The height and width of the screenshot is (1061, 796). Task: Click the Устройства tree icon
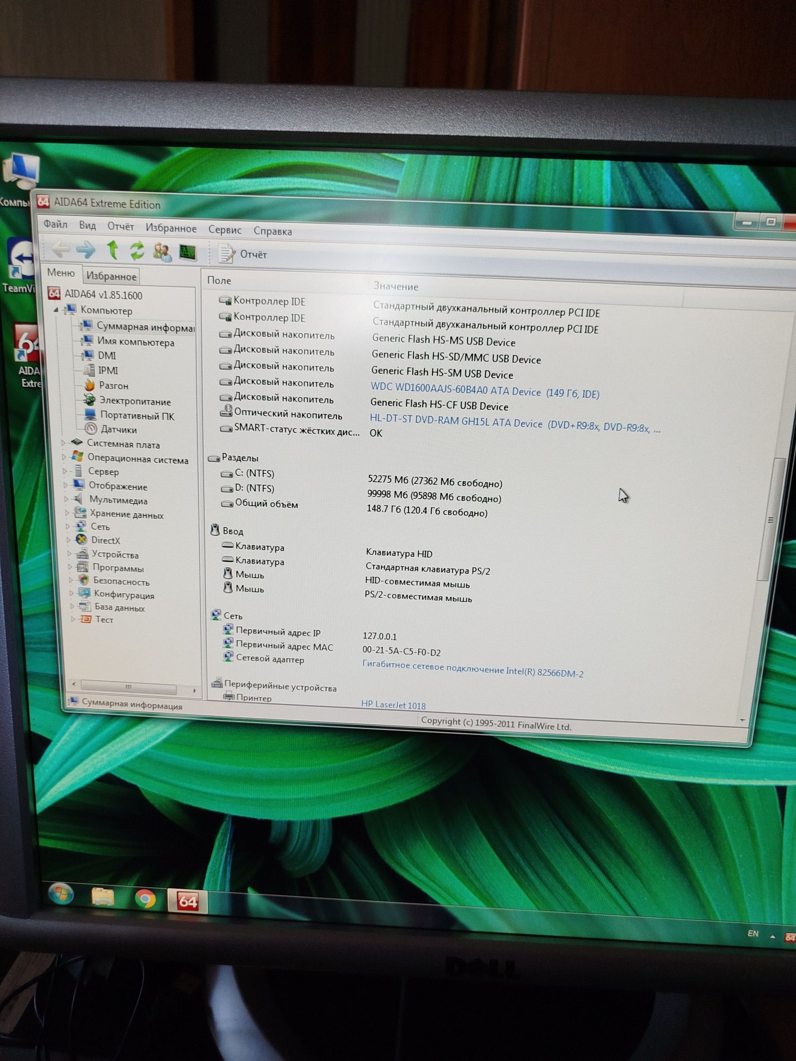pyautogui.click(x=81, y=553)
